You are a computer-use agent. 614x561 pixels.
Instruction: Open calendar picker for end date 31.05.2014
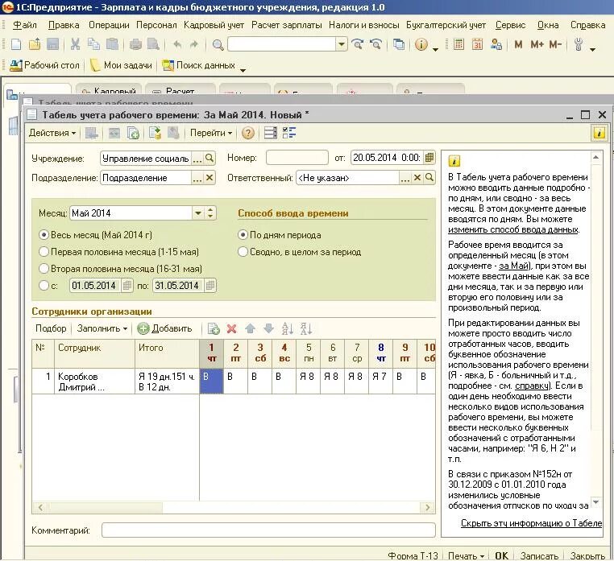tap(210, 286)
